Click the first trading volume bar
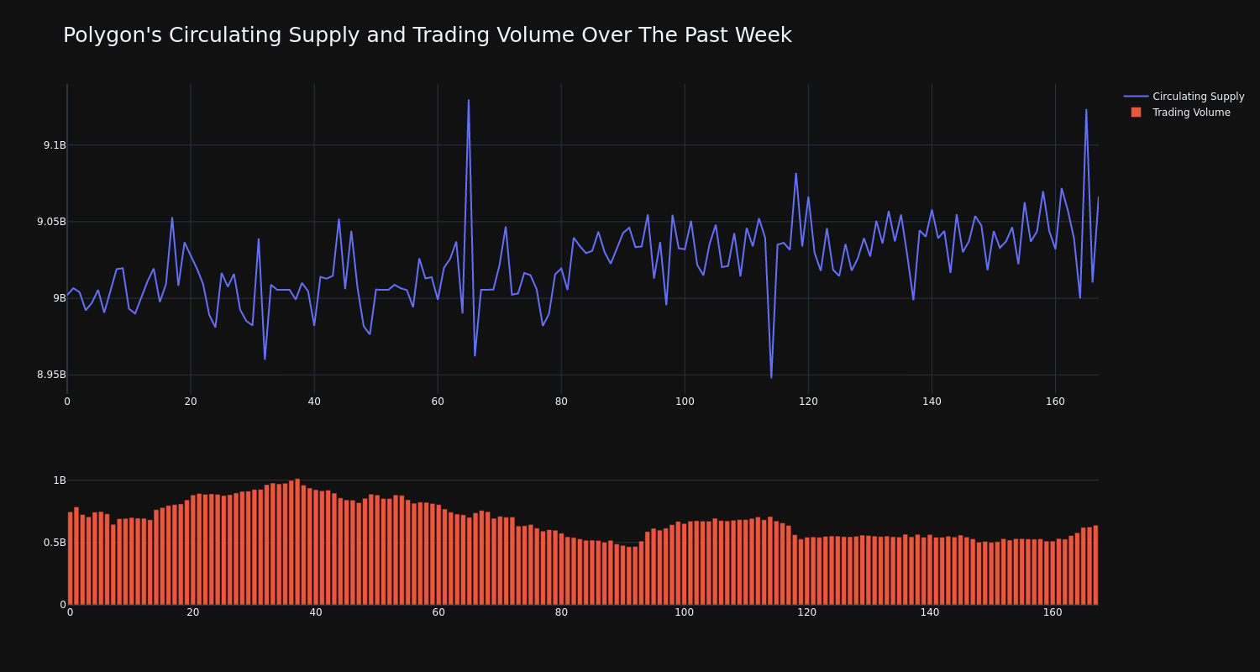1260x672 pixels. pos(71,559)
